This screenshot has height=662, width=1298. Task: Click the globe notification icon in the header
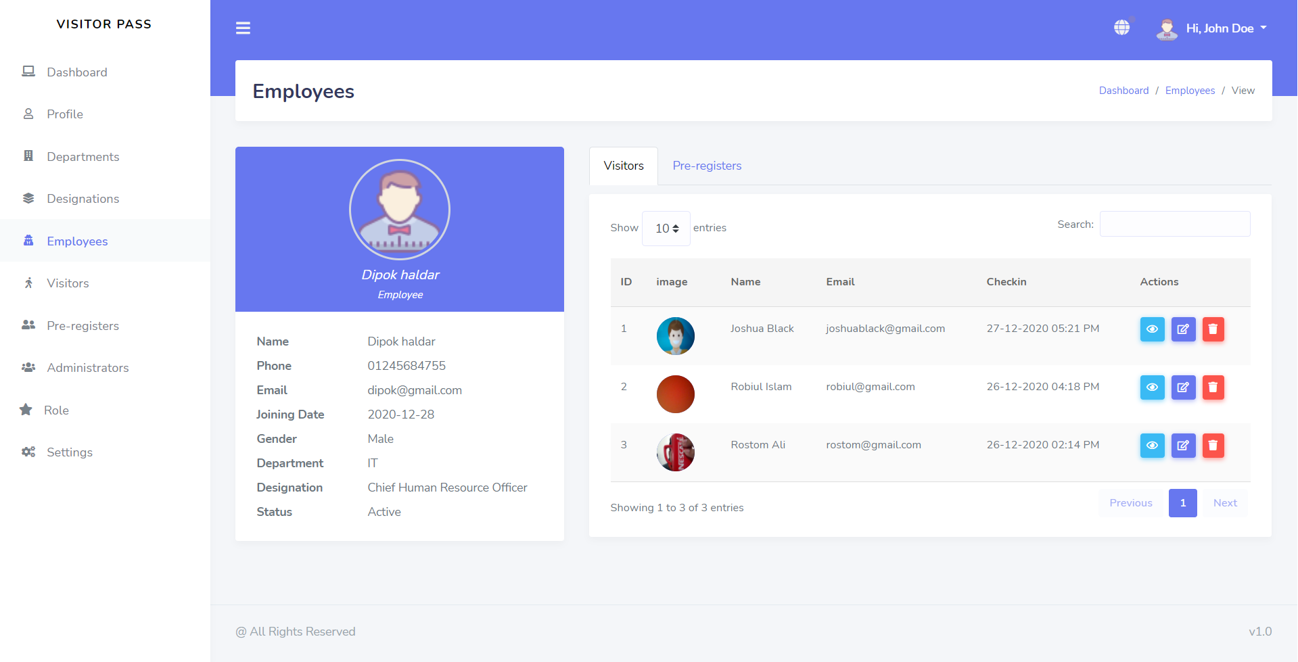pyautogui.click(x=1121, y=27)
